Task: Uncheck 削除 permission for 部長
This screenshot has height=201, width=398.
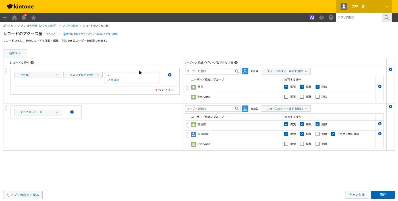Action: coord(318,87)
